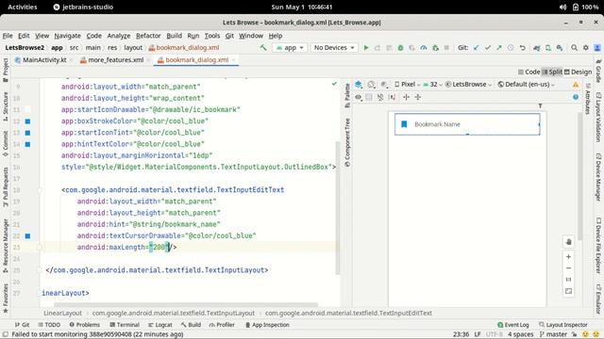Open the Event Log

[513, 325]
